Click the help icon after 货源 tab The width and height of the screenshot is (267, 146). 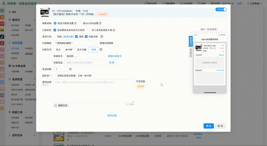tap(101, 49)
